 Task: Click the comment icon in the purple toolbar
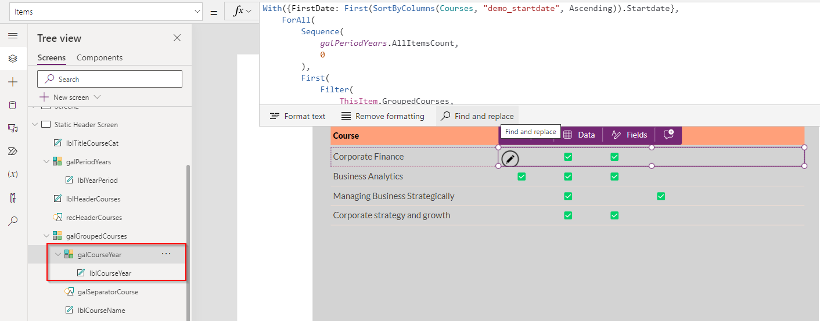(x=668, y=135)
